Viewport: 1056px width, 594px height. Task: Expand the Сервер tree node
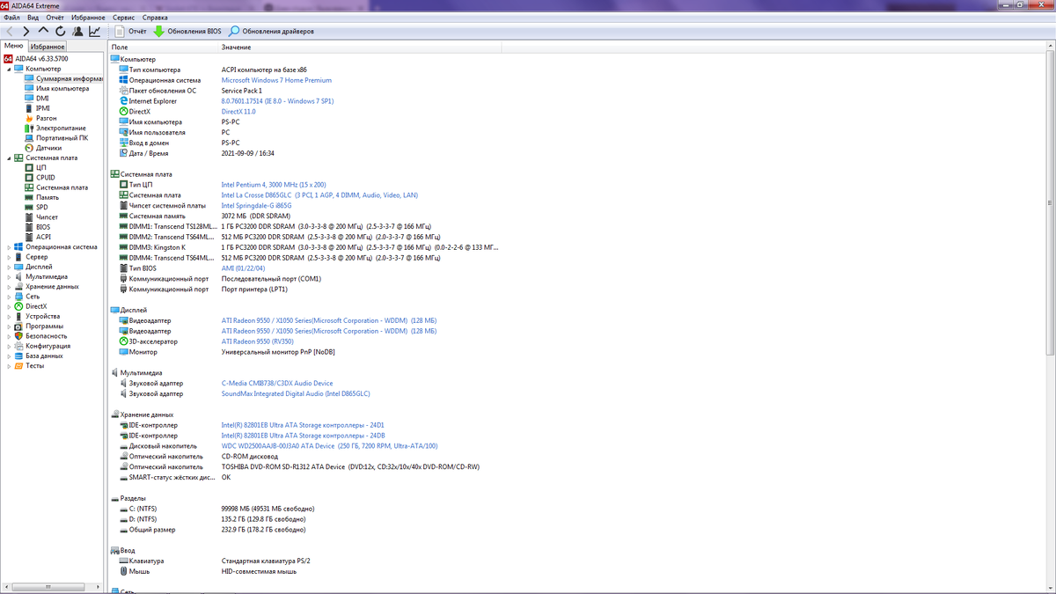click(9, 256)
